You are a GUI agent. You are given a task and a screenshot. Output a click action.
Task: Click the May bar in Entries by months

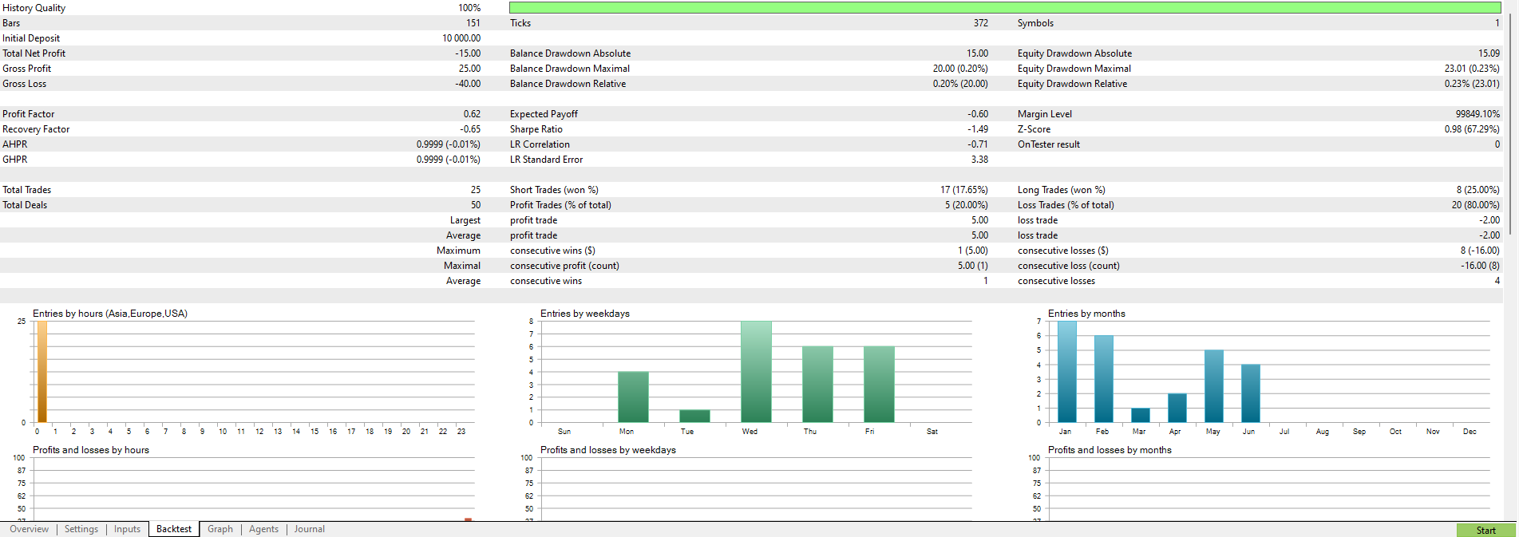tap(1213, 386)
